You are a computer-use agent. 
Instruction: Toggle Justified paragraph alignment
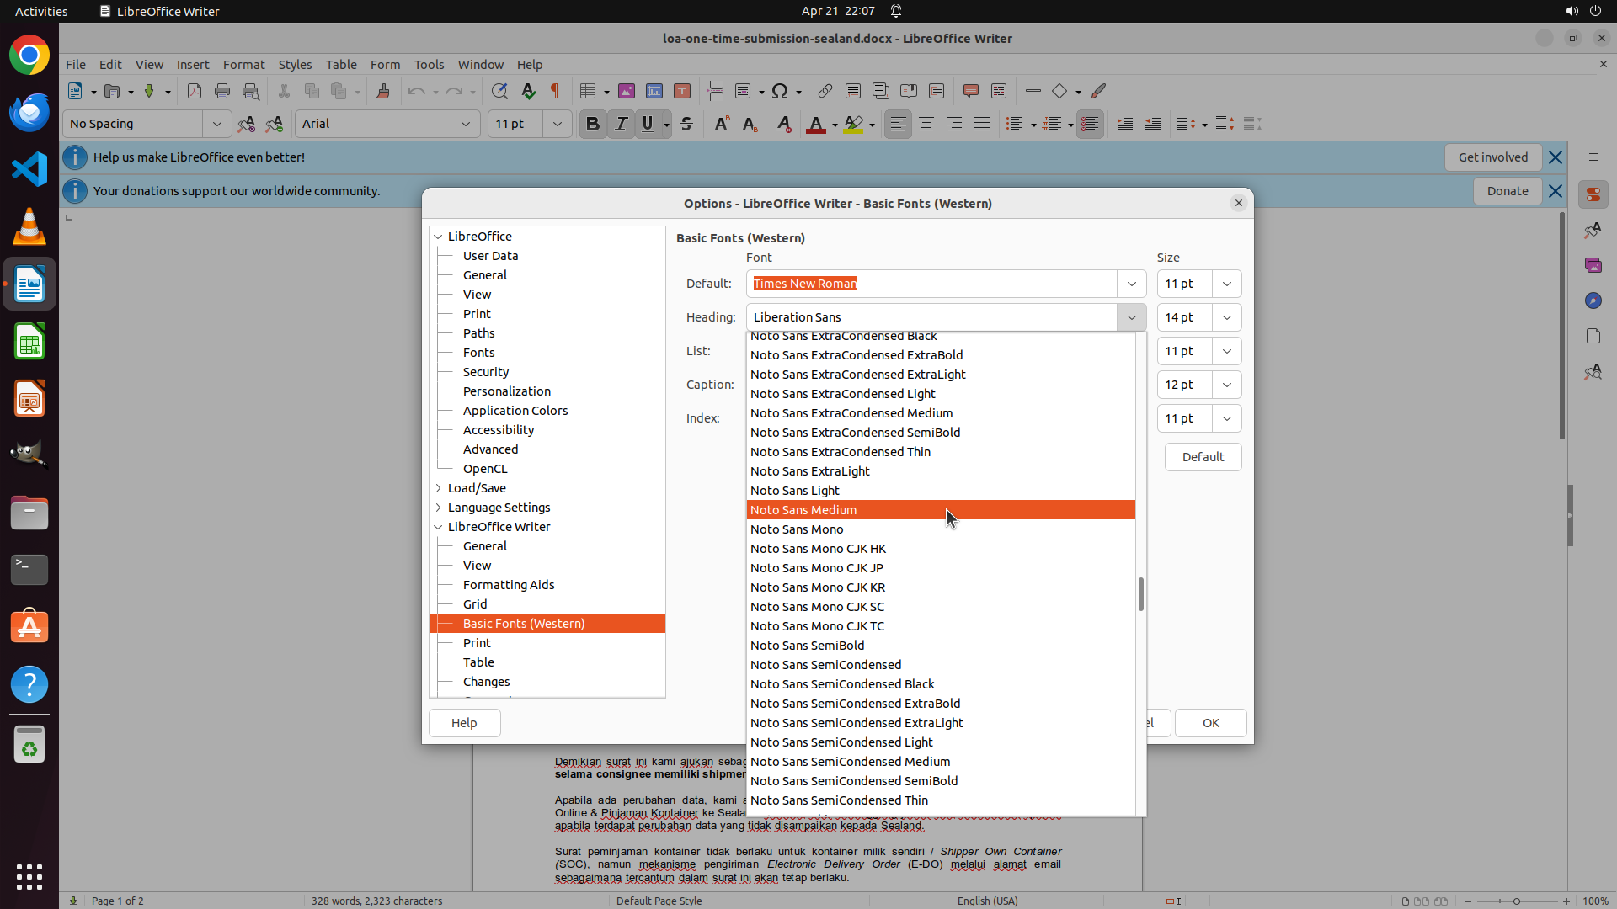(982, 124)
